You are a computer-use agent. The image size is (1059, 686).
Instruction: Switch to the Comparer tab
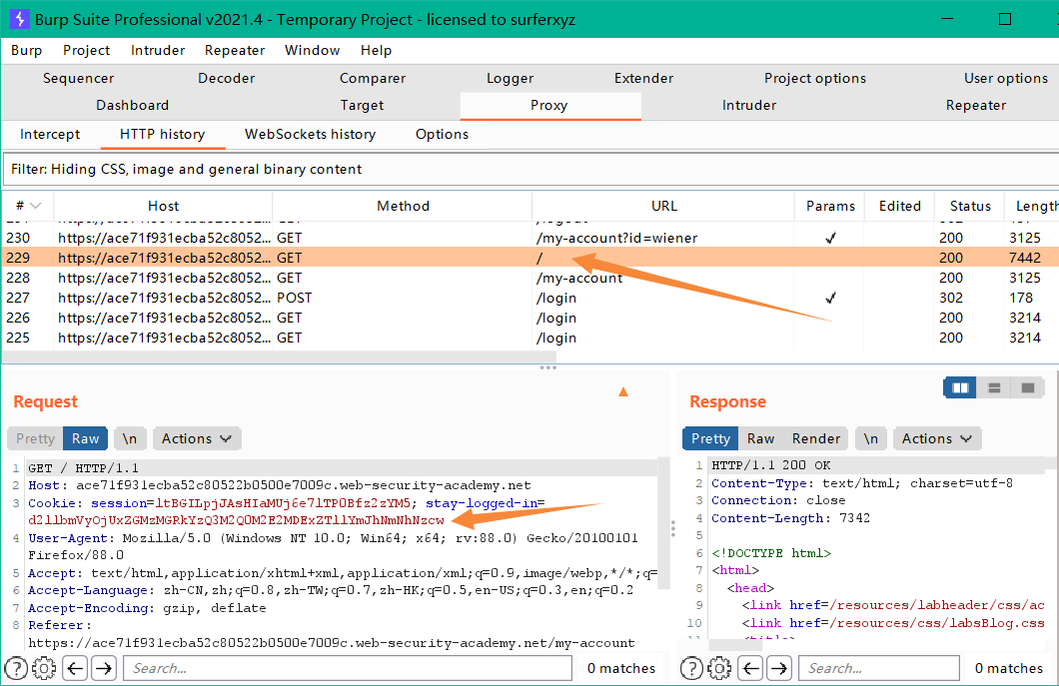pyautogui.click(x=373, y=78)
